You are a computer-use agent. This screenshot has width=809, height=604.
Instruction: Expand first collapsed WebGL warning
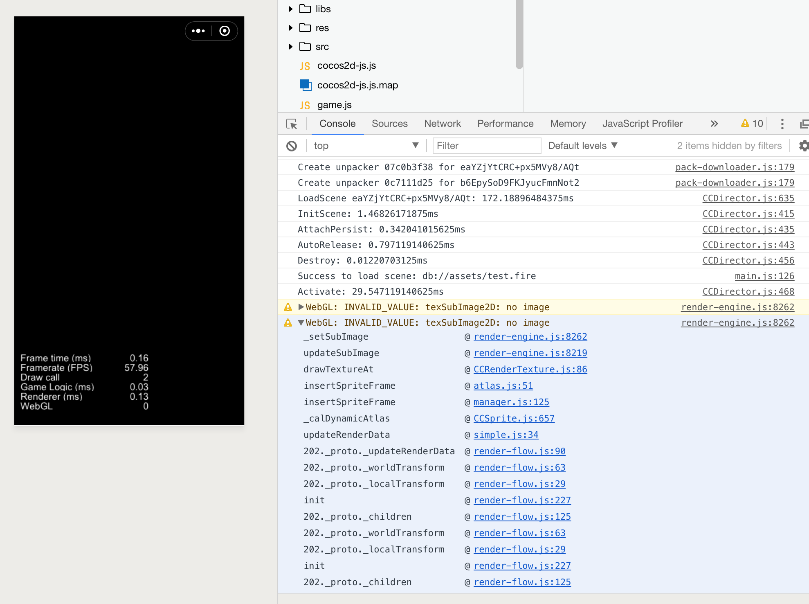(301, 307)
